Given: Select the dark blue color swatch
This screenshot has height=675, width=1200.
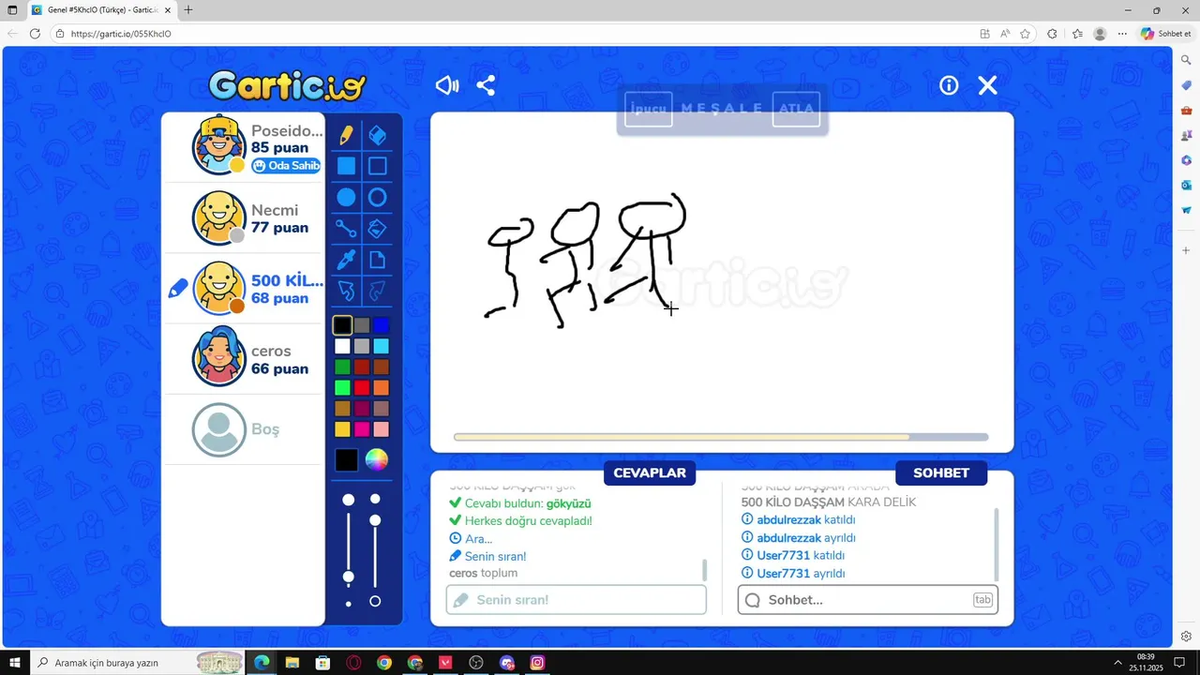Looking at the screenshot, I should pos(381,325).
